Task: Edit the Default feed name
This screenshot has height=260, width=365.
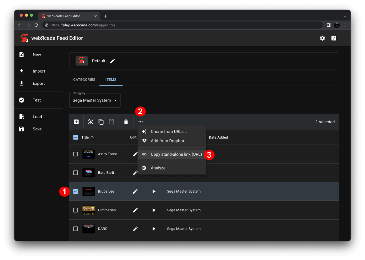Action: point(112,61)
